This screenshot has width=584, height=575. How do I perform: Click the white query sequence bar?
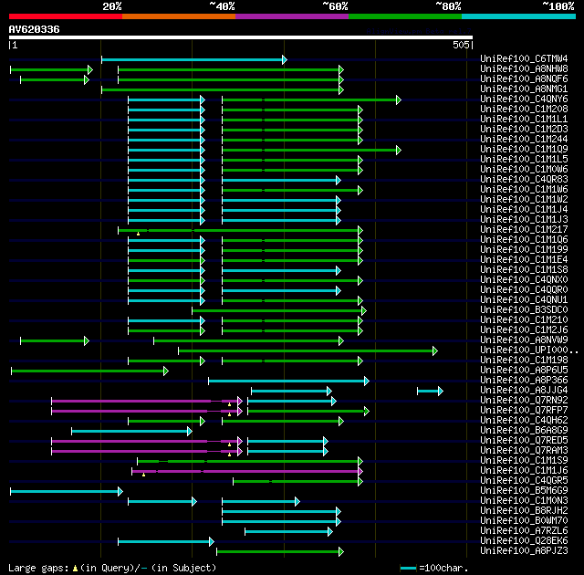click(x=241, y=37)
